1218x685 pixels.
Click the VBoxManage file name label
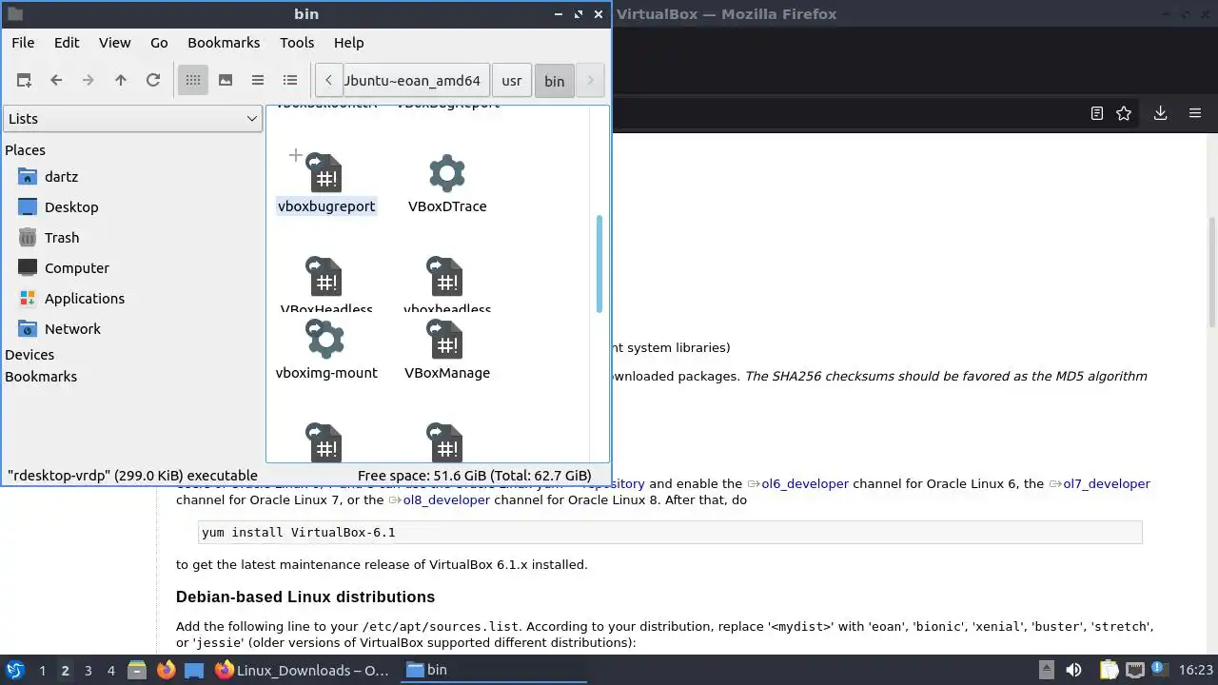[447, 373]
